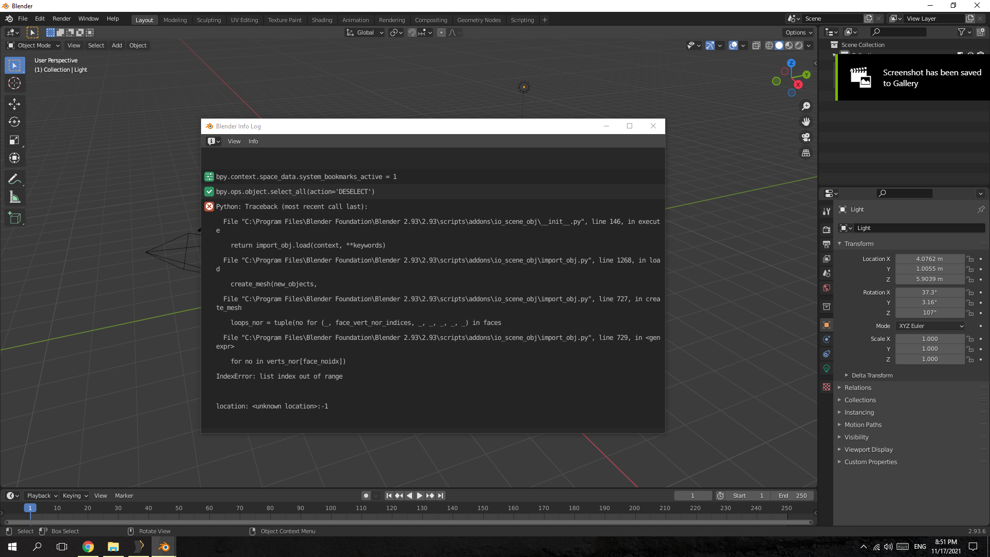Switch to wireframe viewport shading

click(x=769, y=46)
